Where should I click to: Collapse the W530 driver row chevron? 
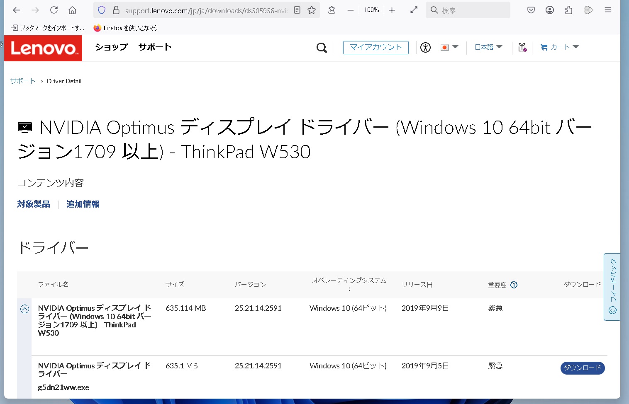[24, 309]
